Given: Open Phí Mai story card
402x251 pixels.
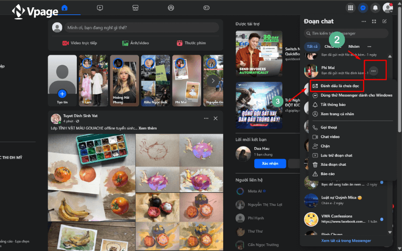Looking at the screenshot, I should [x=187, y=80].
